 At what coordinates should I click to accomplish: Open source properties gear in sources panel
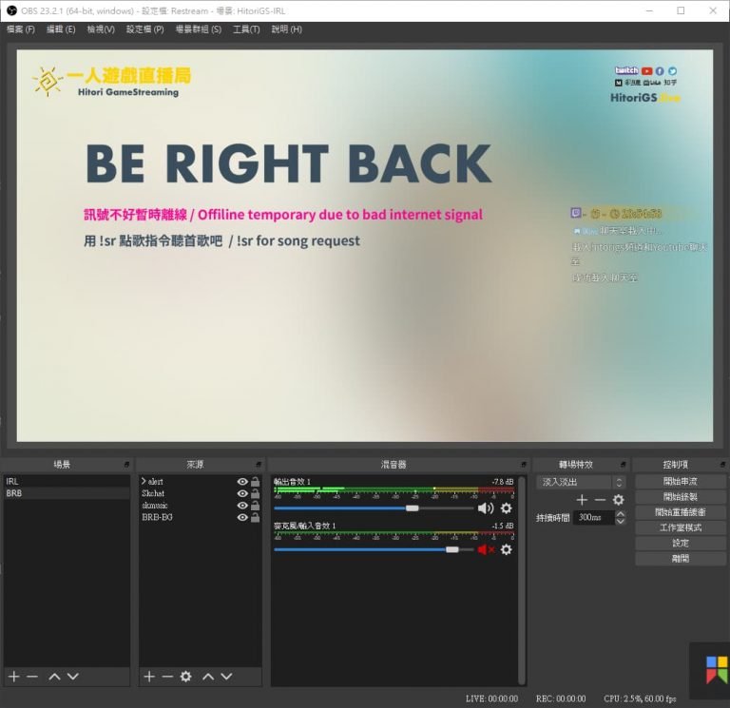(185, 677)
